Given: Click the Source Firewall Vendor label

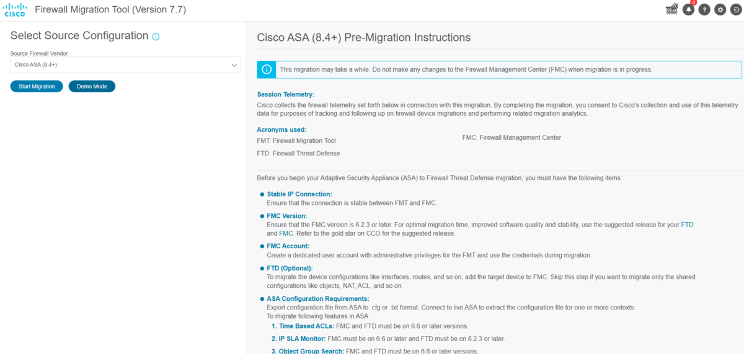Looking at the screenshot, I should pos(39,54).
